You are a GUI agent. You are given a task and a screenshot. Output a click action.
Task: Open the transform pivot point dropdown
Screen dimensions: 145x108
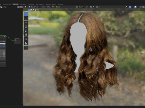point(87,7)
